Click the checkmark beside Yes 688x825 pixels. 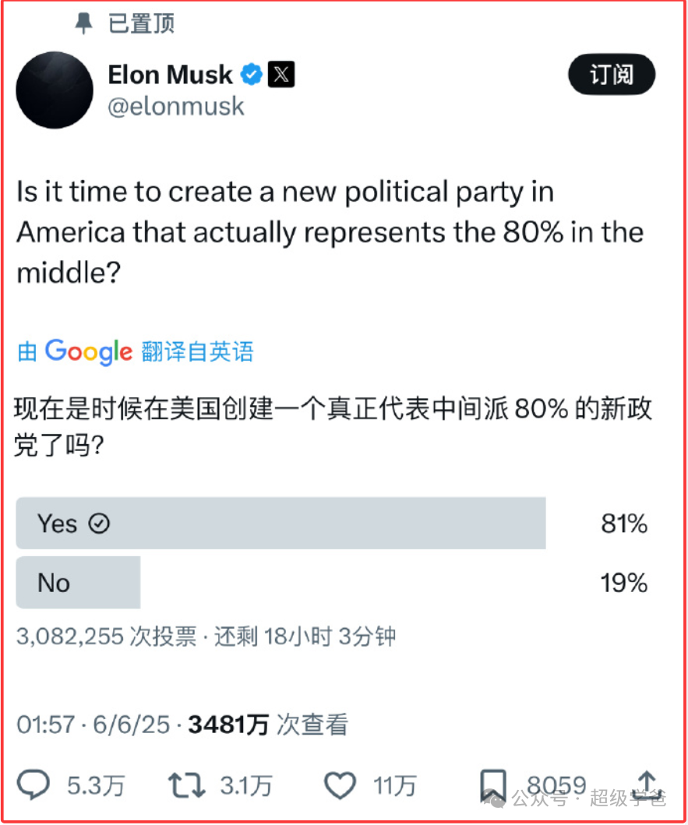(x=99, y=524)
